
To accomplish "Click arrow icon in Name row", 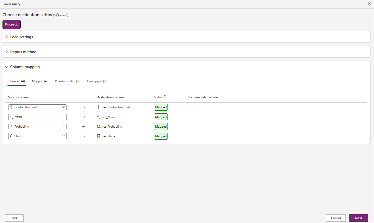I will (x=84, y=117).
